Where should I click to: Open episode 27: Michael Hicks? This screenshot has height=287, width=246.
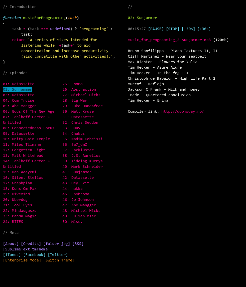81,95
